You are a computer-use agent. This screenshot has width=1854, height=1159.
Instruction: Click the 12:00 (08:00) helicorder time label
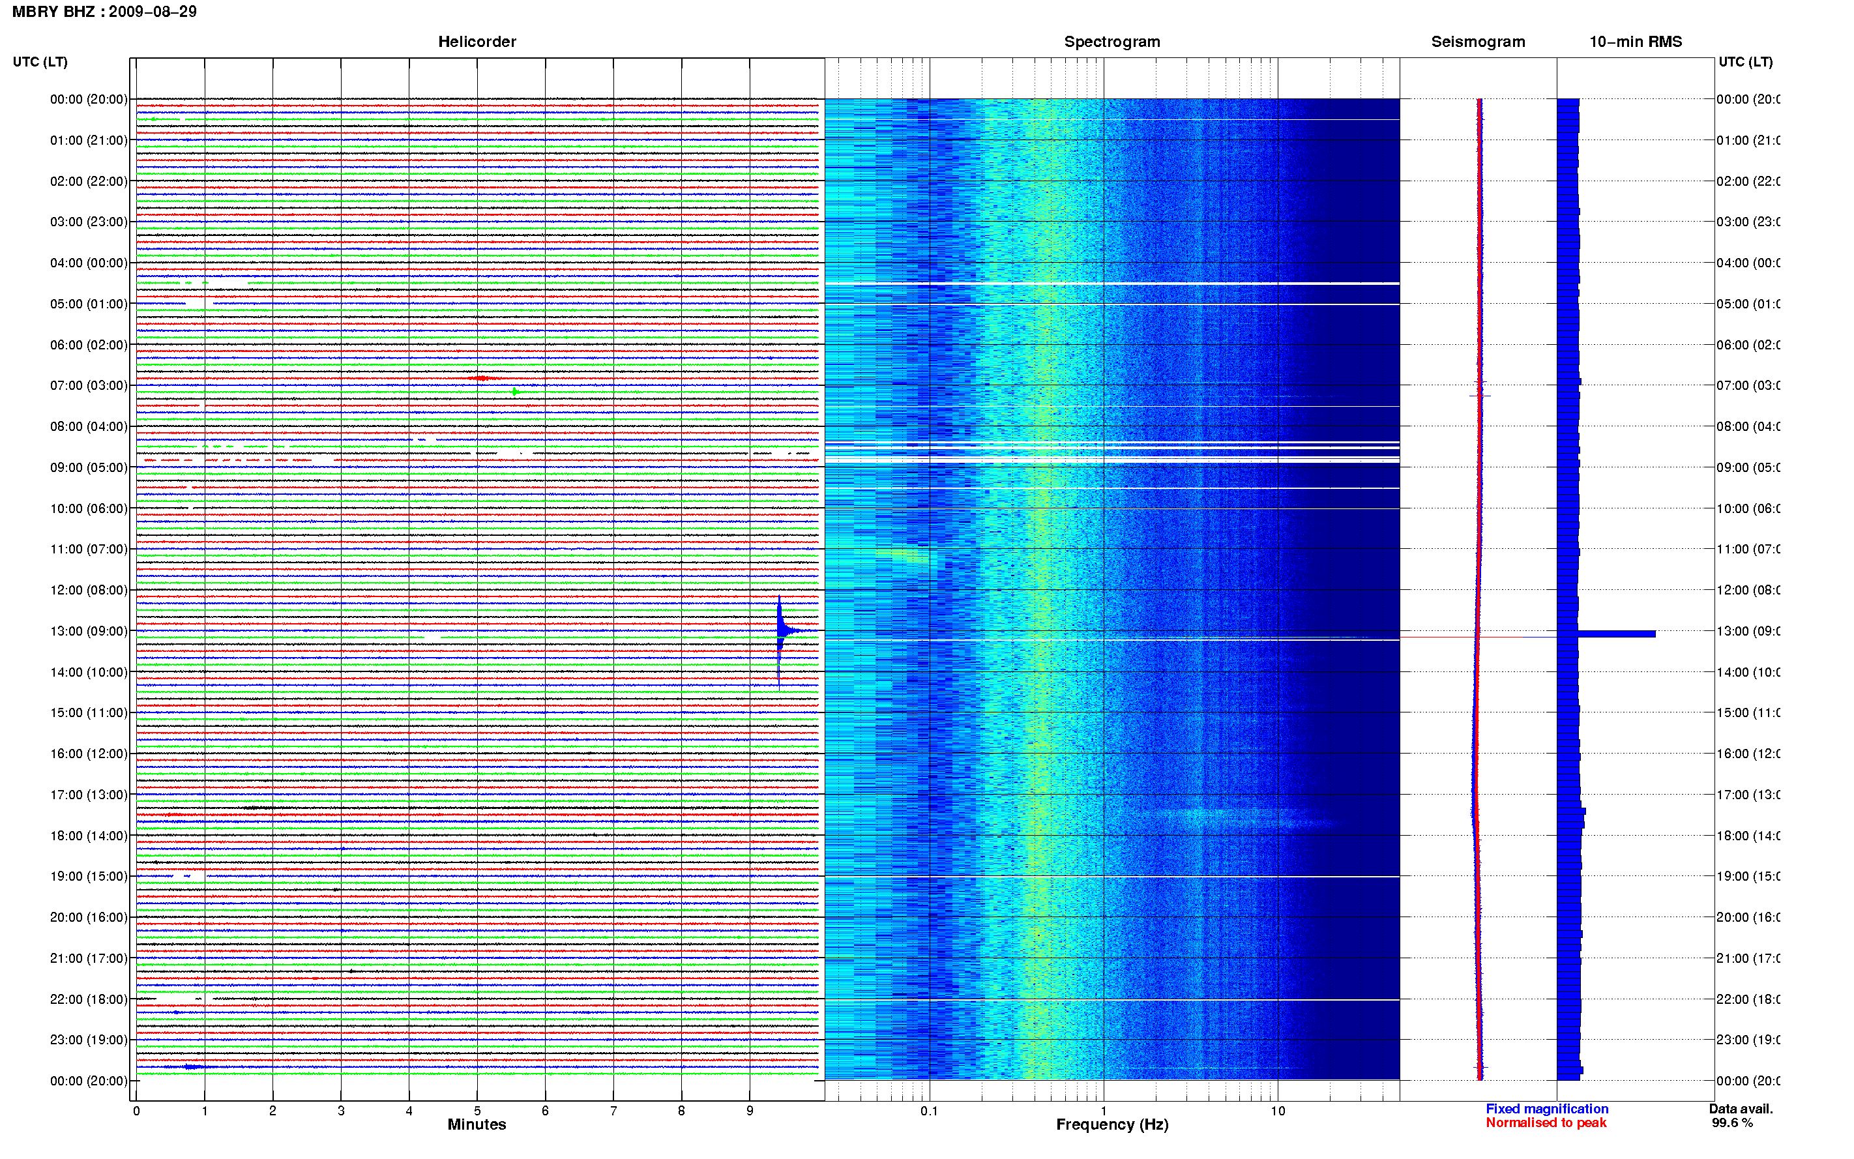tap(89, 589)
